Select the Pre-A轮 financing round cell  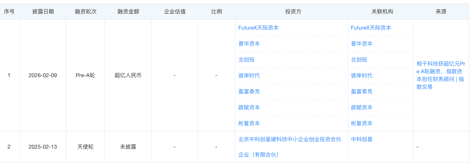pyautogui.click(x=85, y=75)
